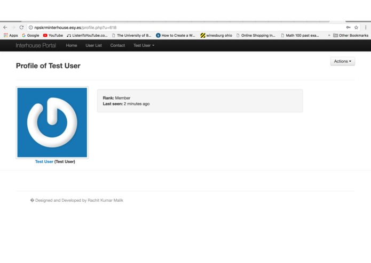View site info icon in address bar

[31, 28]
